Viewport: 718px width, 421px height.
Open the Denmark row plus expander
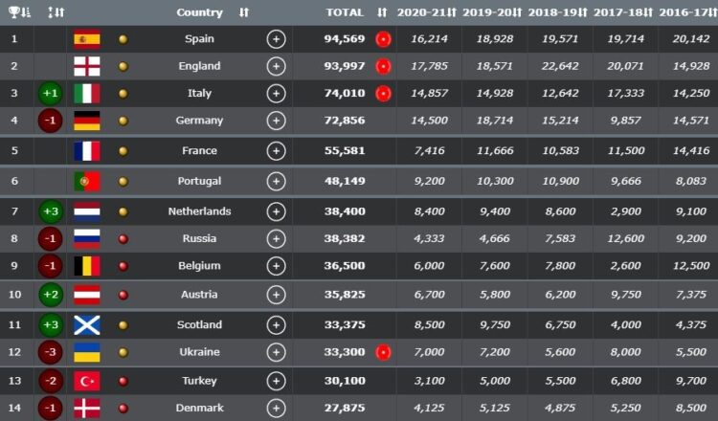click(x=276, y=408)
